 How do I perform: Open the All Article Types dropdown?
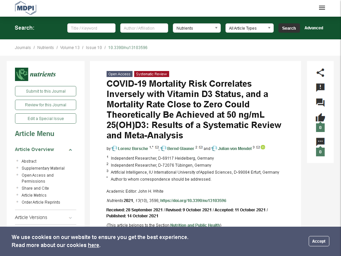coord(249,28)
